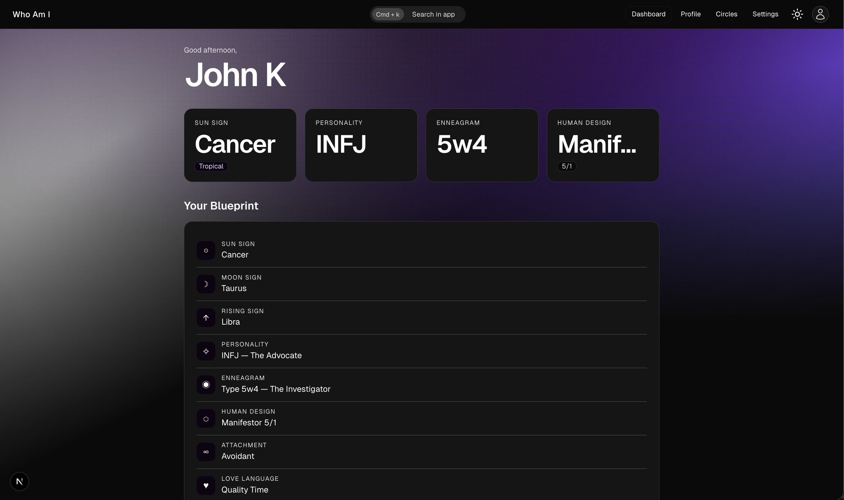844x500 pixels.
Task: Open Settings from the top navigation
Action: tap(765, 14)
